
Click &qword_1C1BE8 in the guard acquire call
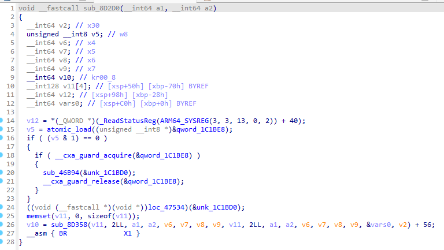pos(162,155)
